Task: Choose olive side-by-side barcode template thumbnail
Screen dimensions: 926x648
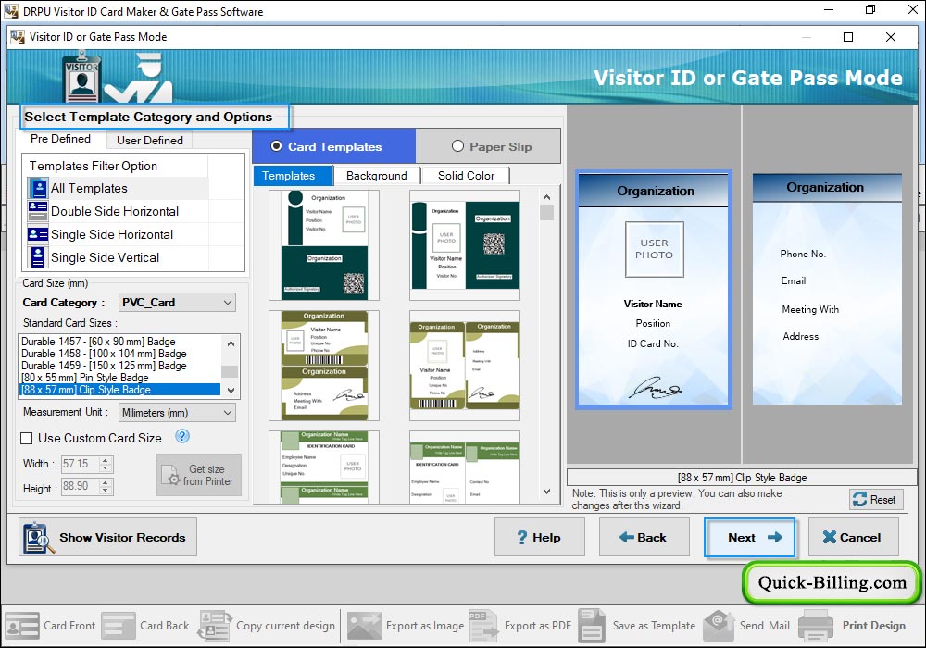Action: click(465, 366)
